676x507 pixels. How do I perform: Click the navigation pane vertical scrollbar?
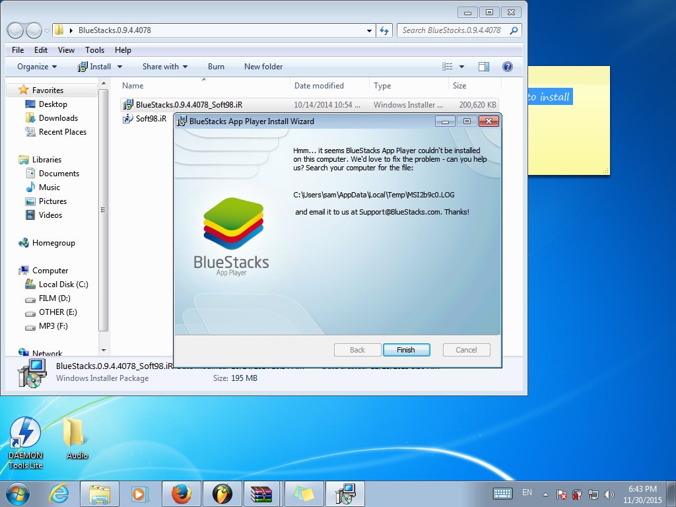tap(104, 211)
